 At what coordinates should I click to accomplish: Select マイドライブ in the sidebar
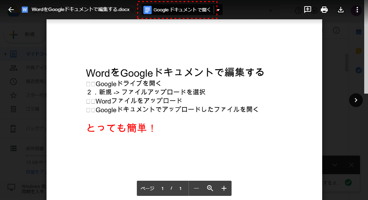coord(34,54)
